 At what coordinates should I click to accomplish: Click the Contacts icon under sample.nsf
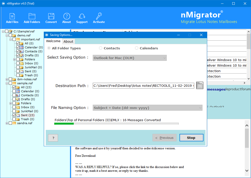(18, 95)
